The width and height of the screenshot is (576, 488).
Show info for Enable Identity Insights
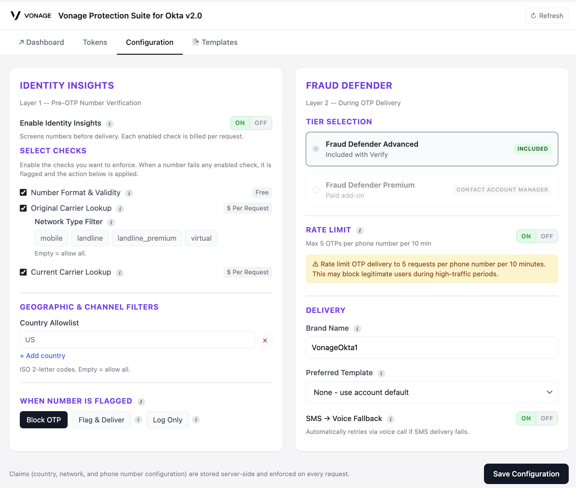[x=110, y=124]
